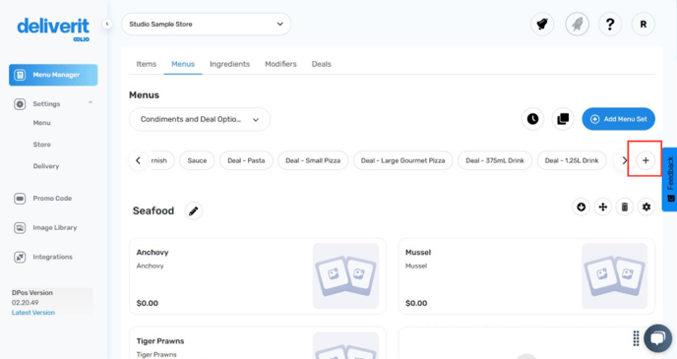The image size is (677, 359).
Task: Click the rocket launch icon
Action: pos(578,25)
